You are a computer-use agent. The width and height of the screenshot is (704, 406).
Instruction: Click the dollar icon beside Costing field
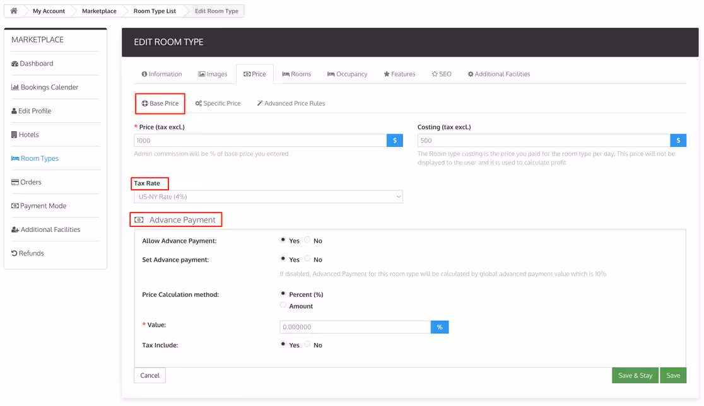tap(678, 141)
